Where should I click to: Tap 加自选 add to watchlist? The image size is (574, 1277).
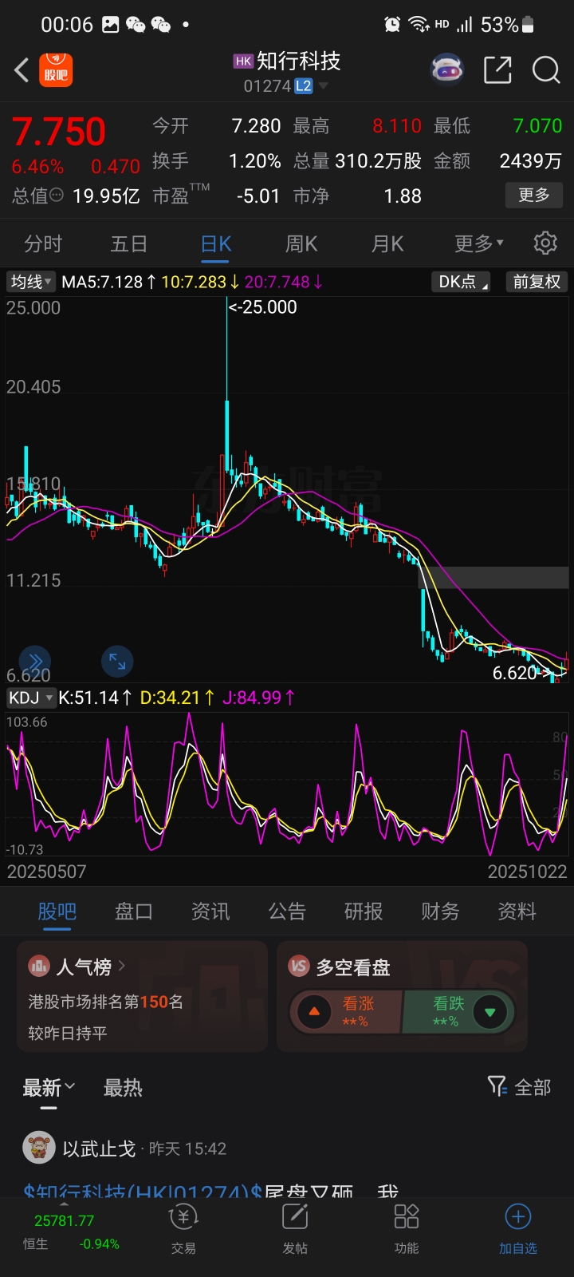tap(518, 1229)
